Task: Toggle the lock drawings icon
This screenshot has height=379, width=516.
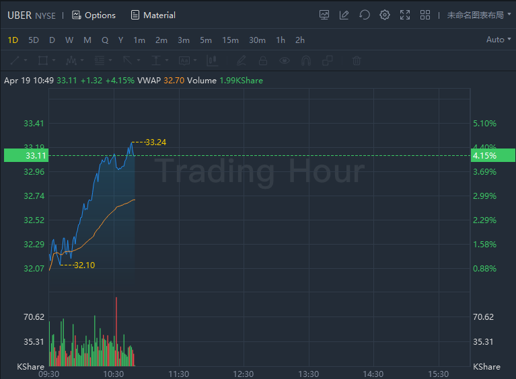Action: click(263, 60)
